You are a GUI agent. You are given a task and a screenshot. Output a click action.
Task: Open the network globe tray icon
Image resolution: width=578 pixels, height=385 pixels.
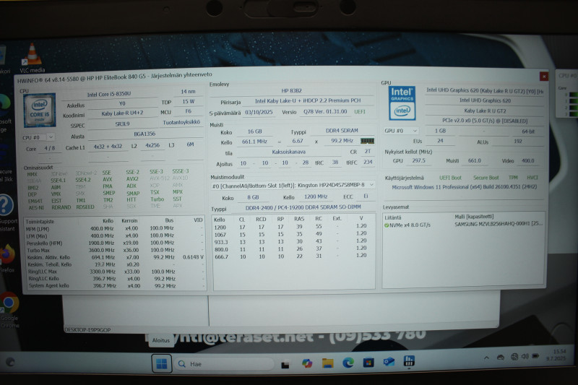(x=514, y=357)
